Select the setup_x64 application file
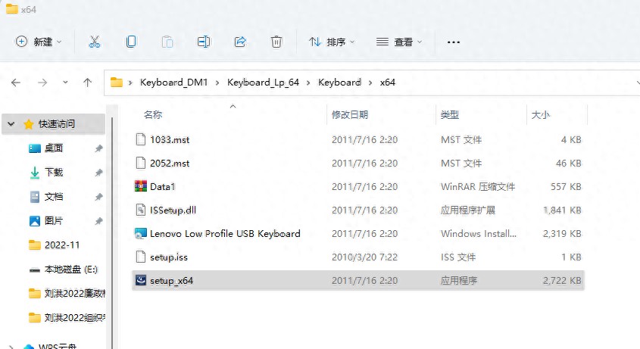 click(358, 280)
